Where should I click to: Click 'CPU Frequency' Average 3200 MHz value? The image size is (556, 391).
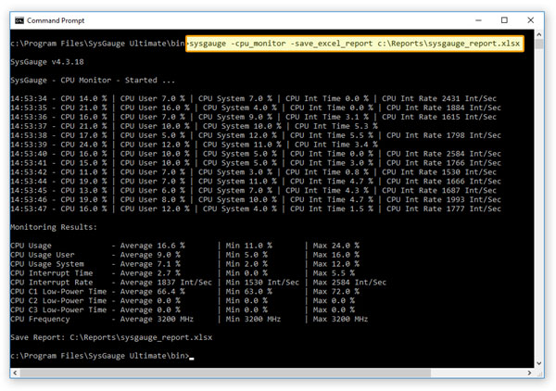point(157,319)
